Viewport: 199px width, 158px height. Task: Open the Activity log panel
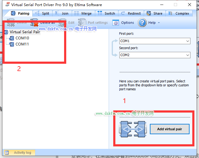[x=20, y=153]
